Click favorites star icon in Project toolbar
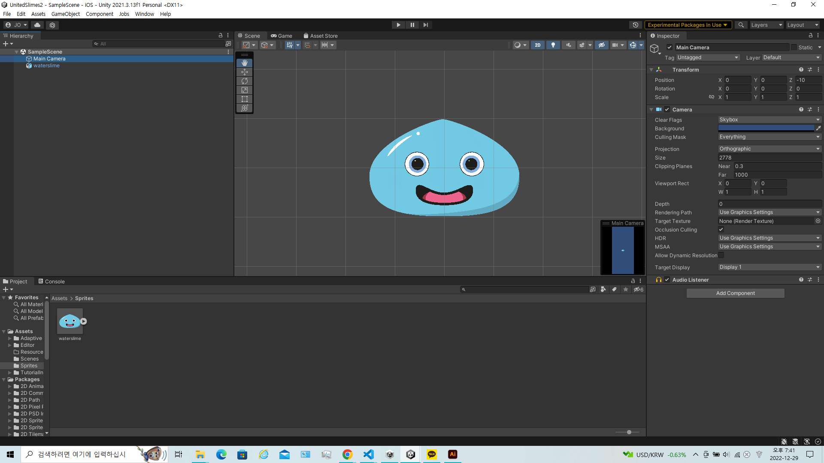The height and width of the screenshot is (463, 824). [x=626, y=289]
